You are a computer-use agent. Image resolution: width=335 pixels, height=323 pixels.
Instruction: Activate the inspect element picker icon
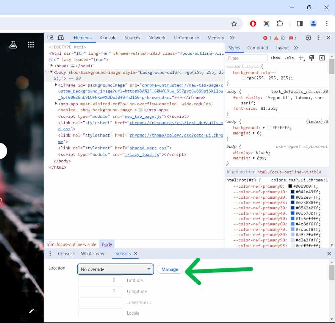pos(50,38)
